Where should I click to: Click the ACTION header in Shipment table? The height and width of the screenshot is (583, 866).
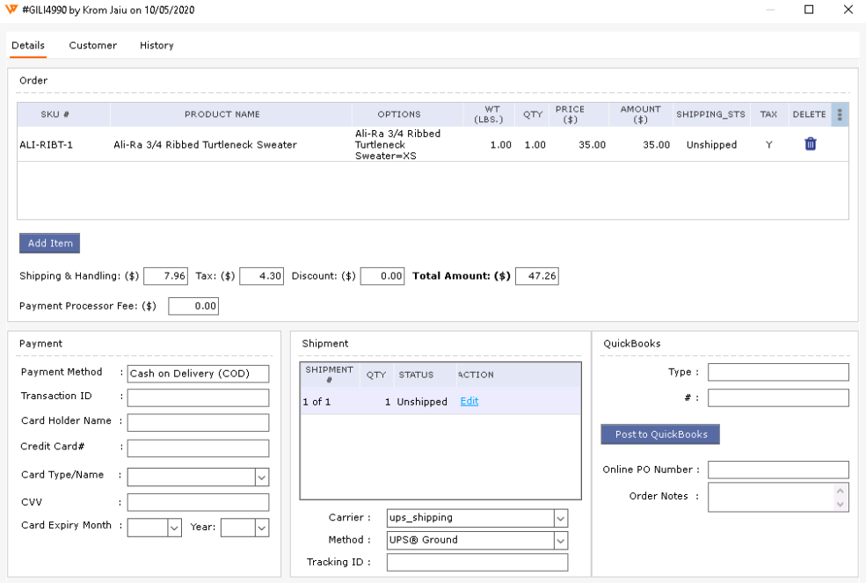[x=476, y=375]
